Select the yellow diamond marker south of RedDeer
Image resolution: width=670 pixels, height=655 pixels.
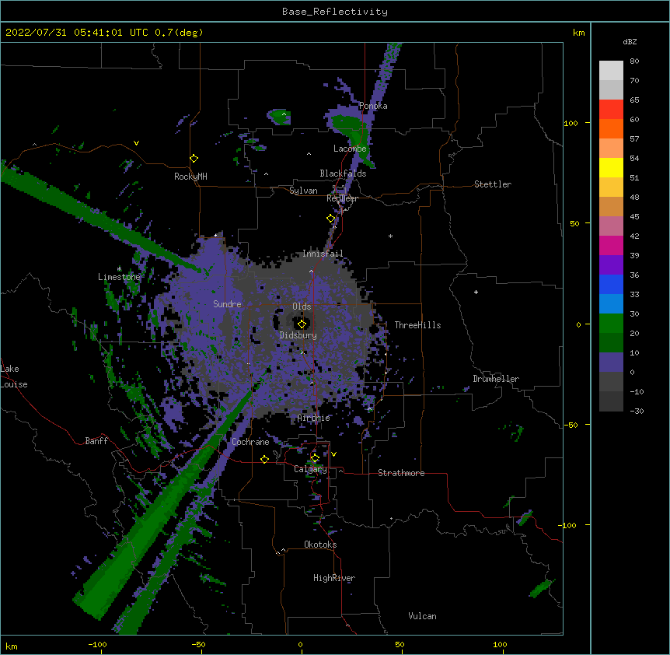tap(331, 219)
